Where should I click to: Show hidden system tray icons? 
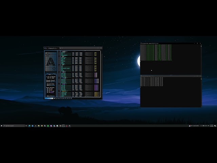200,126
